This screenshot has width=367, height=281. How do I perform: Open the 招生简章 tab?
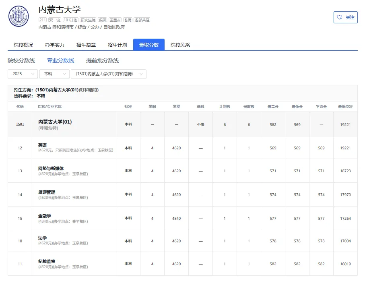pos(86,45)
